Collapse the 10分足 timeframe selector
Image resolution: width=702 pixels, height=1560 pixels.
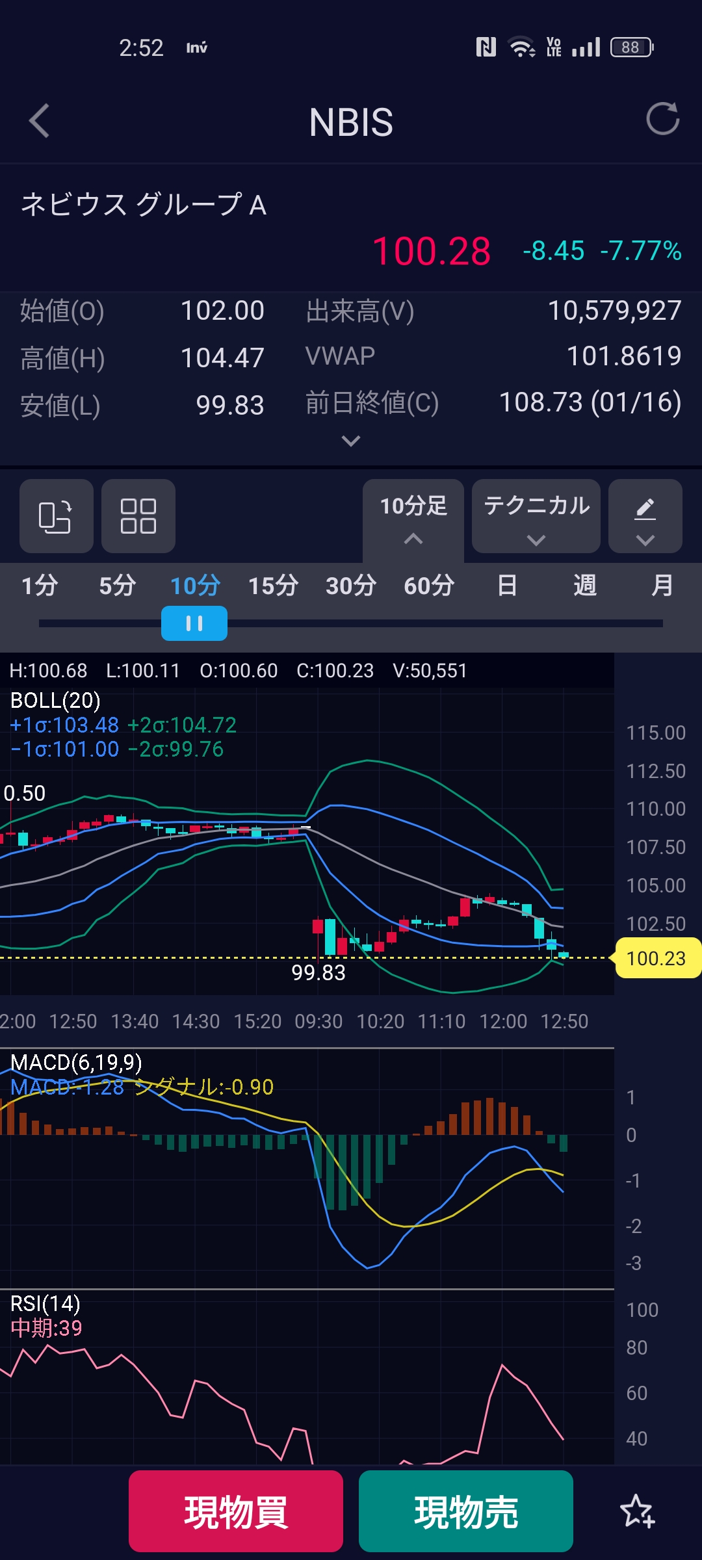413,517
